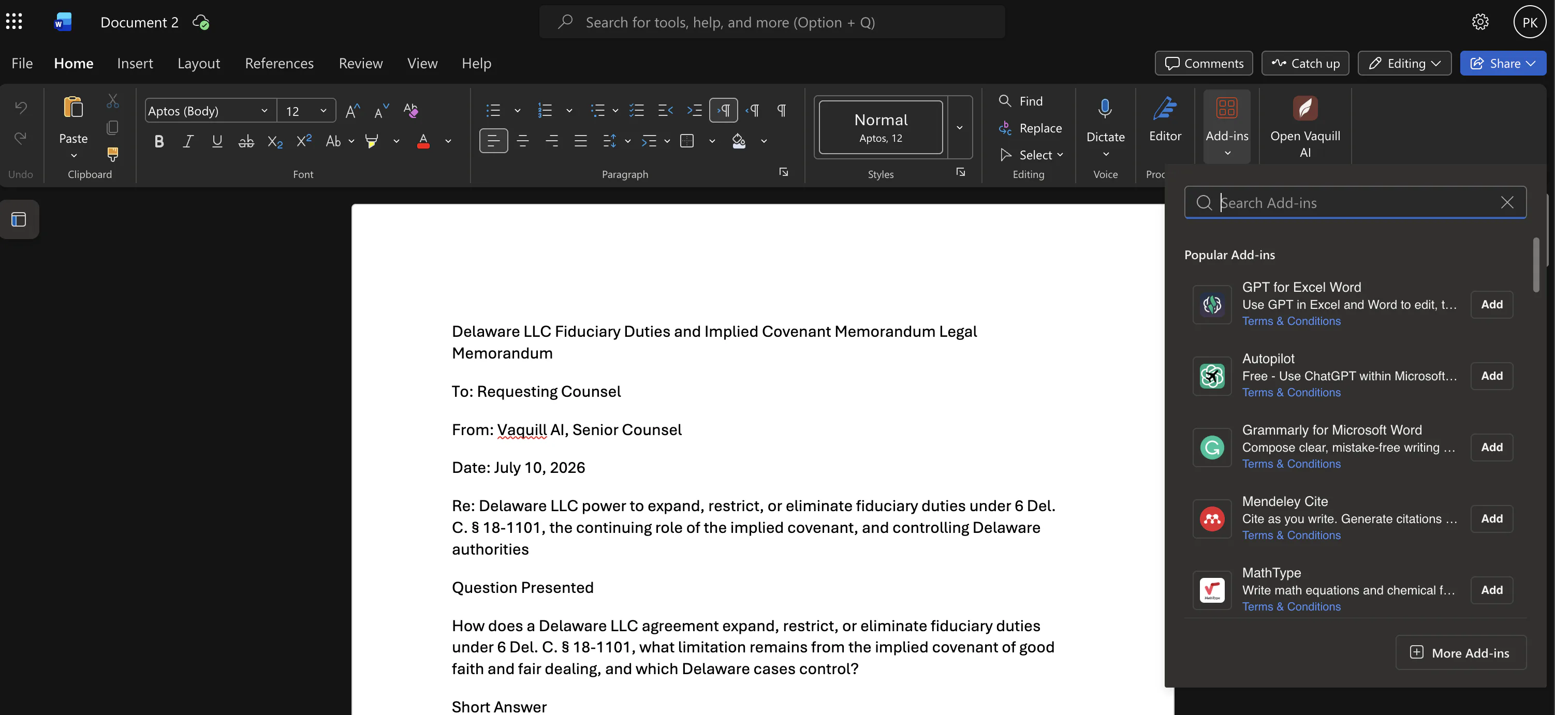Screen dimensions: 1555x715
Task: Open the Editor pen icon
Action: (x=1165, y=109)
